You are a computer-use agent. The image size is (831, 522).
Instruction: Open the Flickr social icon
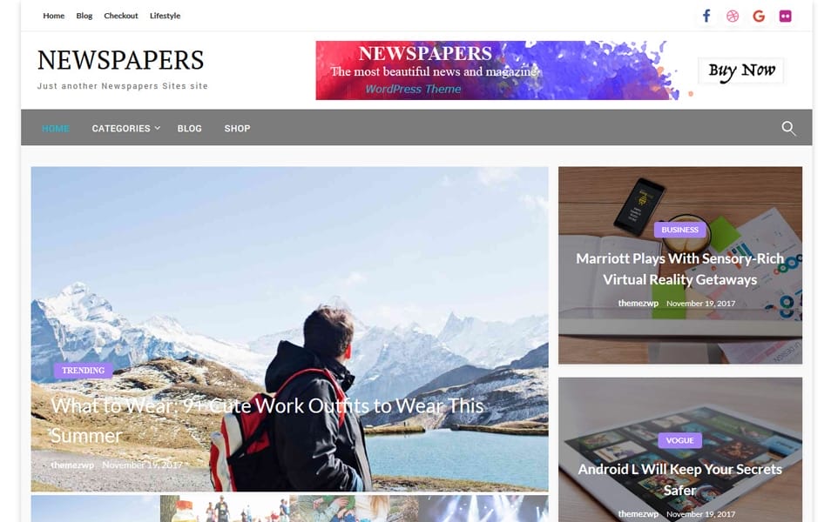786,16
